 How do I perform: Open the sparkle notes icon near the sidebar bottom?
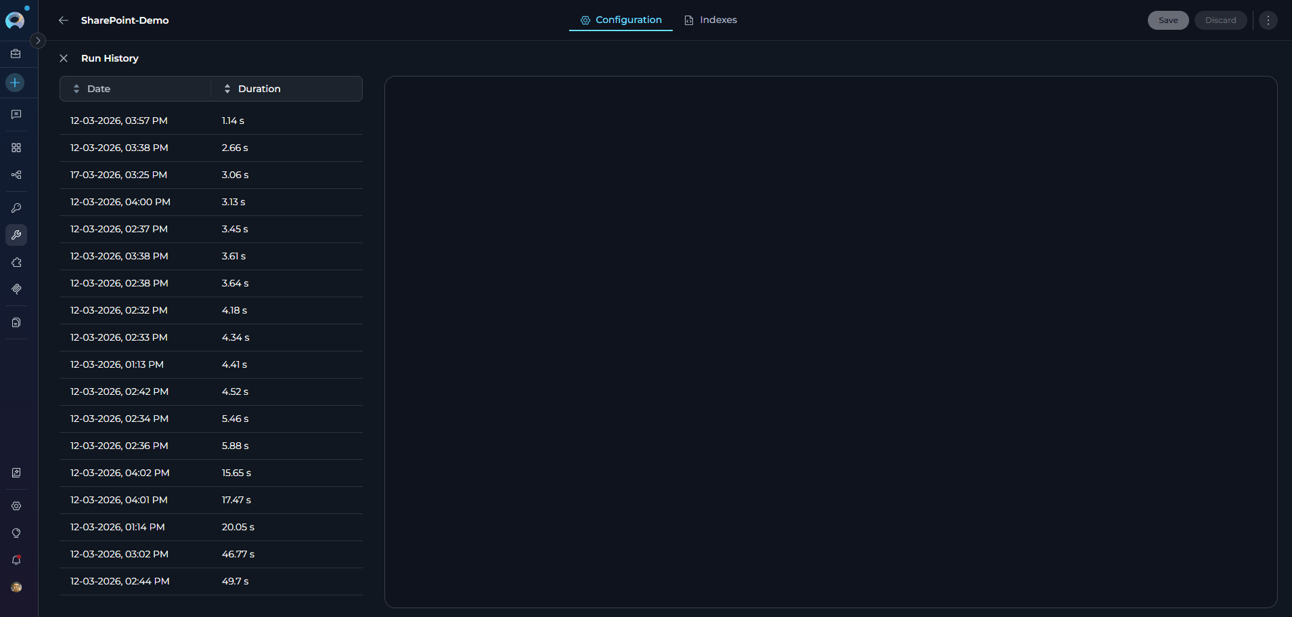click(x=16, y=473)
